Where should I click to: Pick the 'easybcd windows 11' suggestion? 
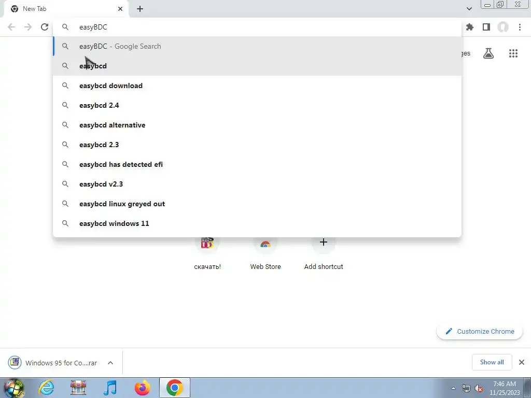pyautogui.click(x=257, y=223)
